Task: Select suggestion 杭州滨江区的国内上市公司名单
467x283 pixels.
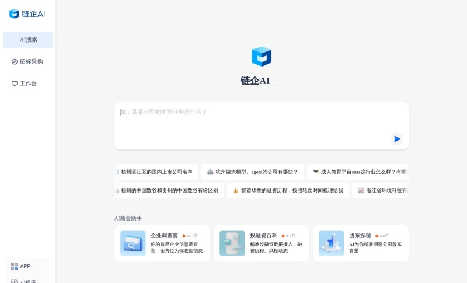Action: [x=156, y=172]
